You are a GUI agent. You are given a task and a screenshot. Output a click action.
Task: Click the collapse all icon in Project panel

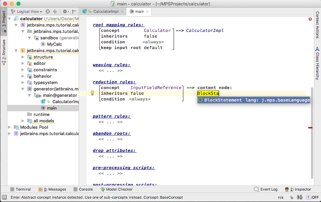tap(55, 11)
